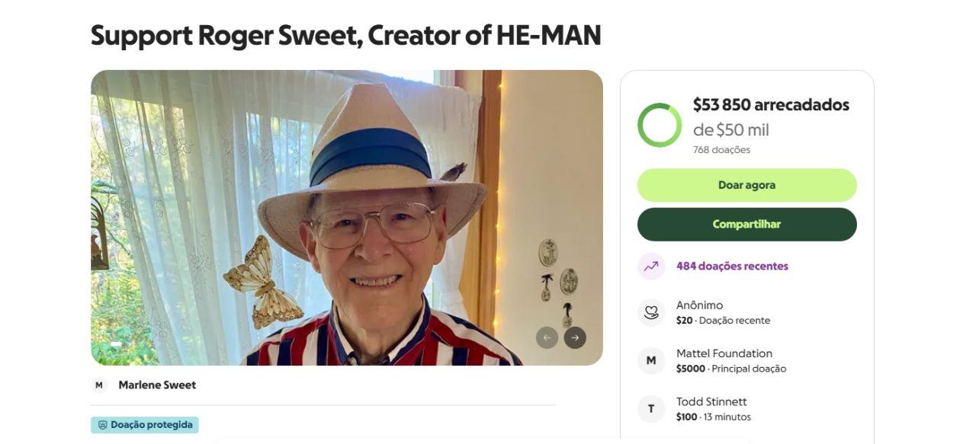Click the Mattel Foundation donor name
This screenshot has height=444, width=976.
[724, 353]
